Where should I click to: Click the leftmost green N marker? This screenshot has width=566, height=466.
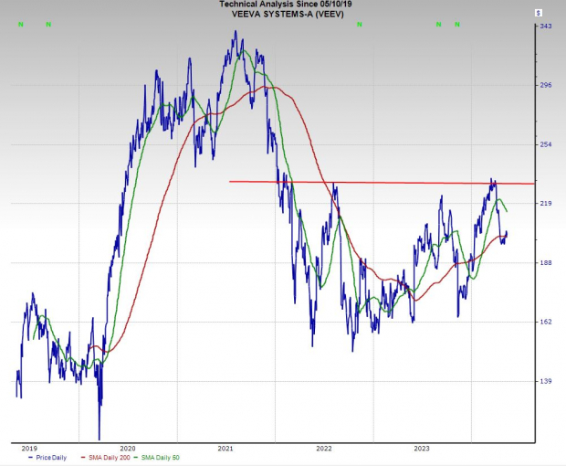tap(20, 25)
